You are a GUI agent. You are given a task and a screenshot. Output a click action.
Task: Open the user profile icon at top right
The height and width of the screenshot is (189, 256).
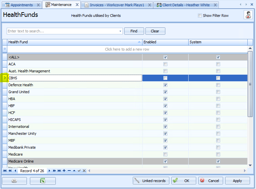coord(248,15)
